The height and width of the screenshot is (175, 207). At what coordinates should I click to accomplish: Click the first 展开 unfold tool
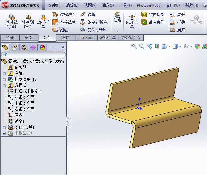pos(177,14)
